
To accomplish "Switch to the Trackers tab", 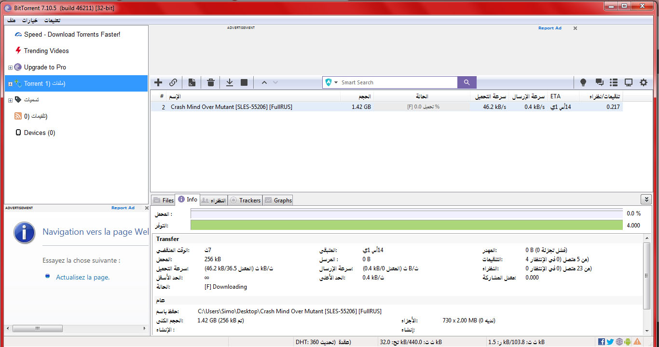I will click(245, 200).
